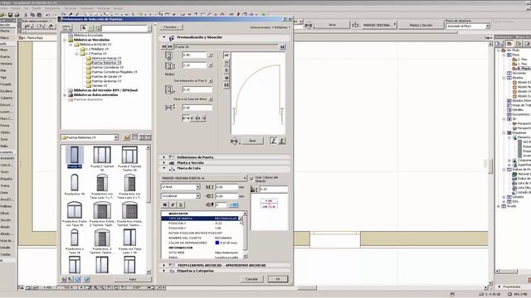Screen dimensions: 531x298
Task: Select the Puerta 2 Tazliert 19 thumbnail
Action: 101,157
